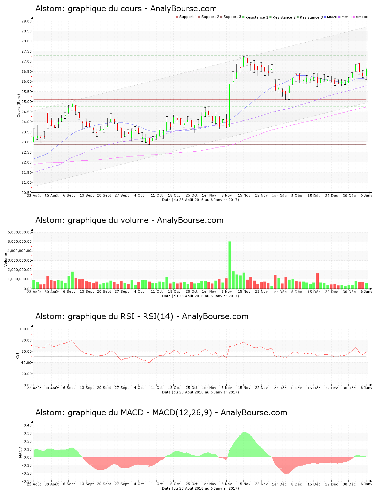Image resolution: width=384 pixels, height=497 pixels.
Task: Click the price chart title 'graphique du cours'
Action: (105, 9)
